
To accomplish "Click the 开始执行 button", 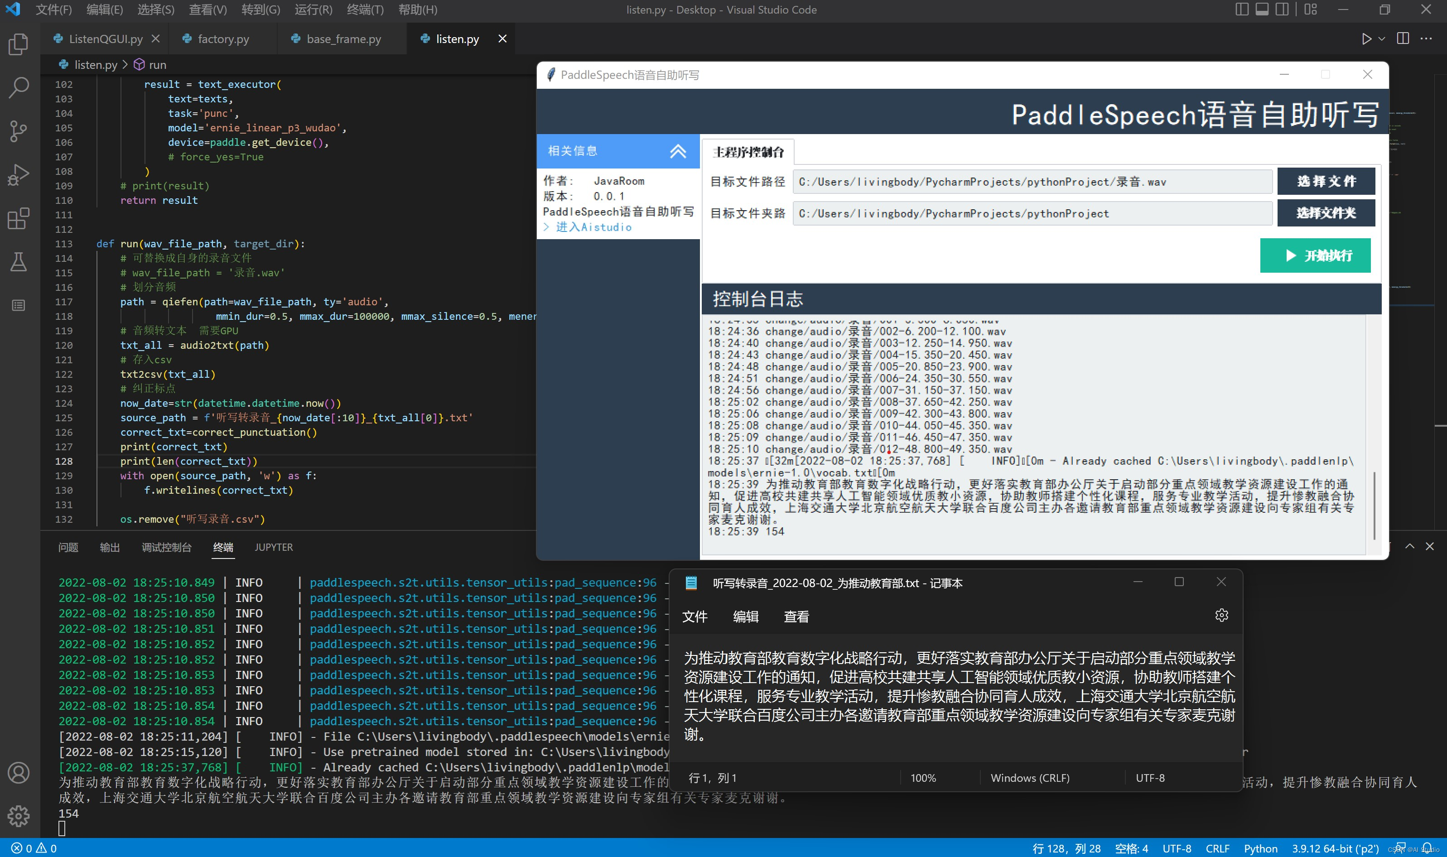I will coord(1315,255).
